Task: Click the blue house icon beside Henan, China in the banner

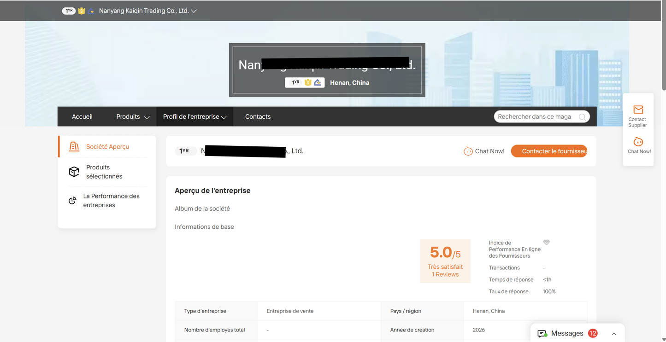Action: [318, 82]
